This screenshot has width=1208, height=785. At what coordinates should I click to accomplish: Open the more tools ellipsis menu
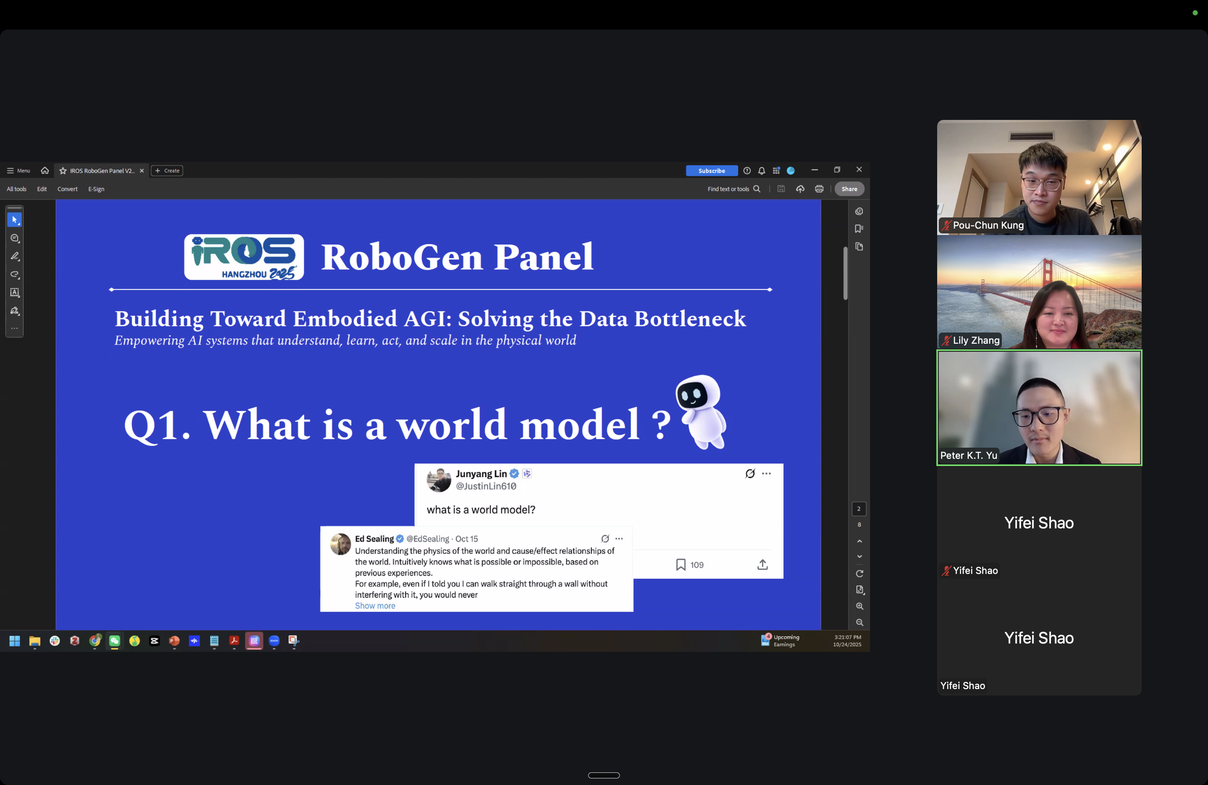pos(15,328)
